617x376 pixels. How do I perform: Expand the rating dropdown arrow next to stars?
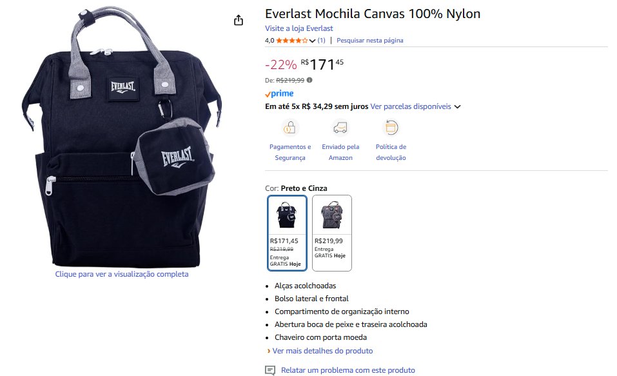coord(313,41)
